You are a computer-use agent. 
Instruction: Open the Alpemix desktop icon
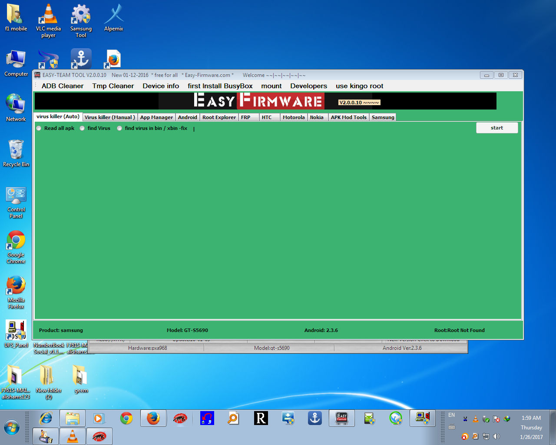tap(114, 18)
